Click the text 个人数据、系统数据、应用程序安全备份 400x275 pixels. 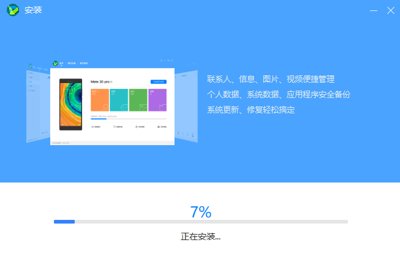pos(279,94)
